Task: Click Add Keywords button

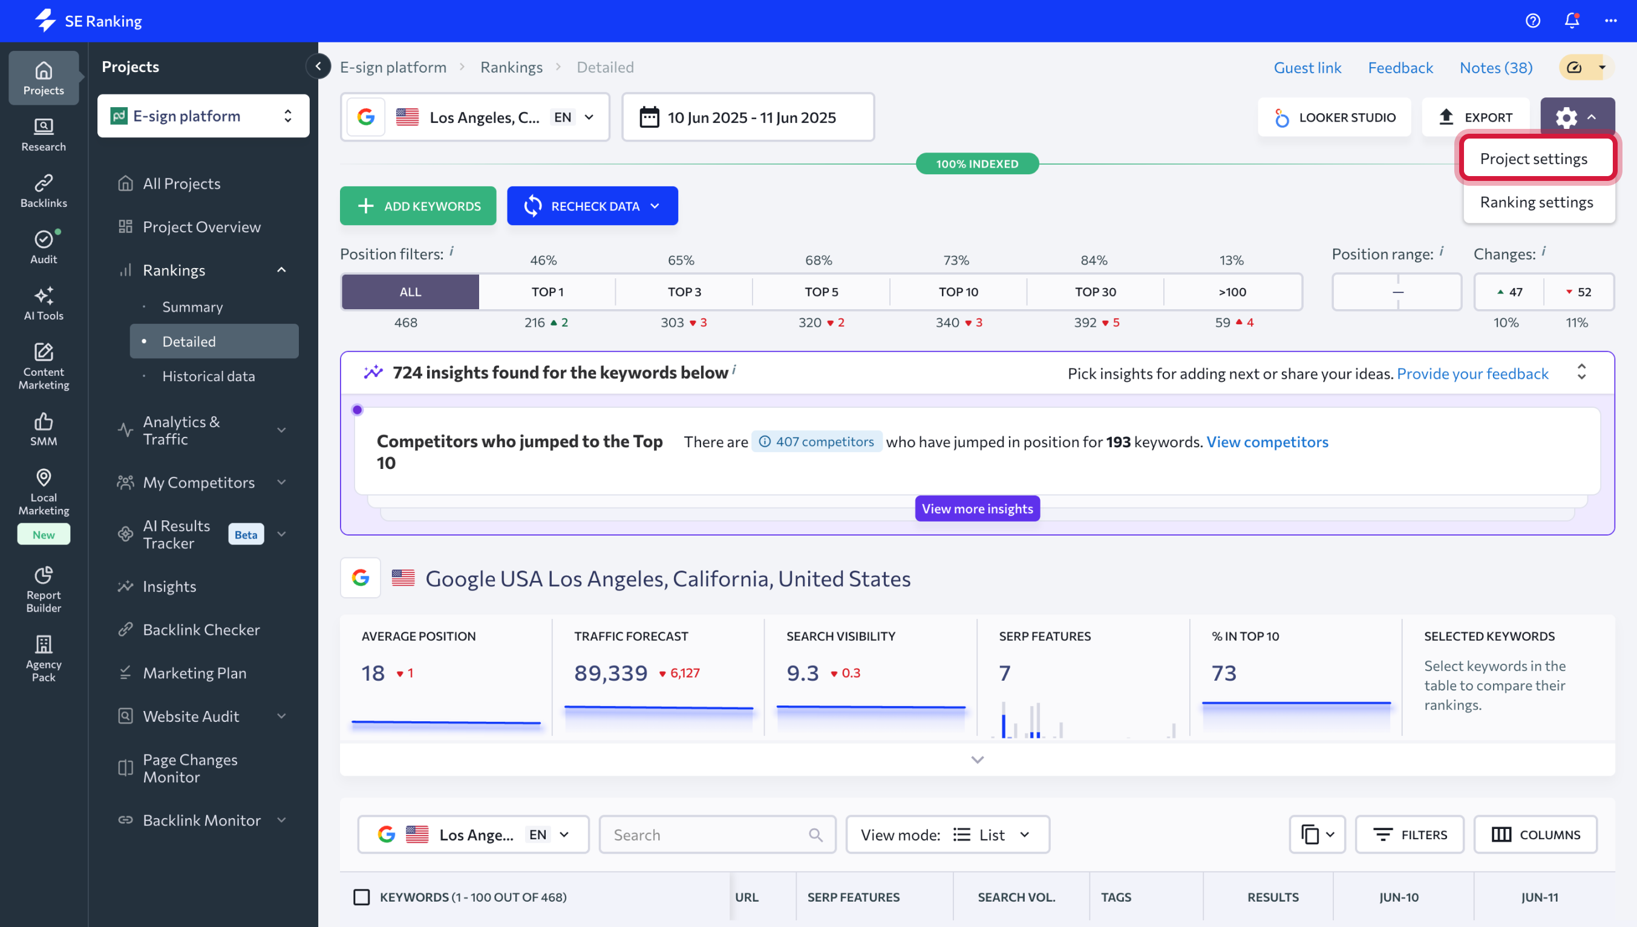Action: click(x=417, y=206)
